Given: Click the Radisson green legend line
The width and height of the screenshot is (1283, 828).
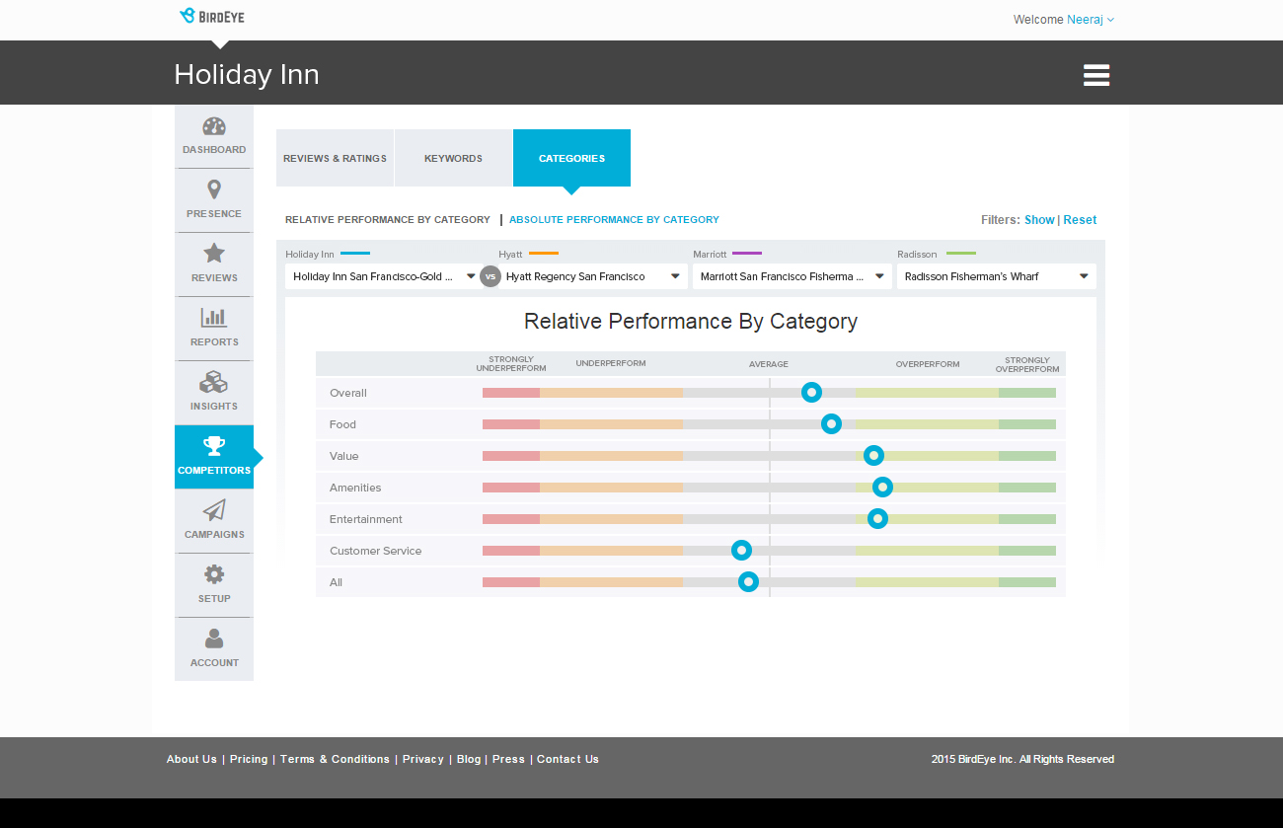Looking at the screenshot, I should pyautogui.click(x=961, y=254).
